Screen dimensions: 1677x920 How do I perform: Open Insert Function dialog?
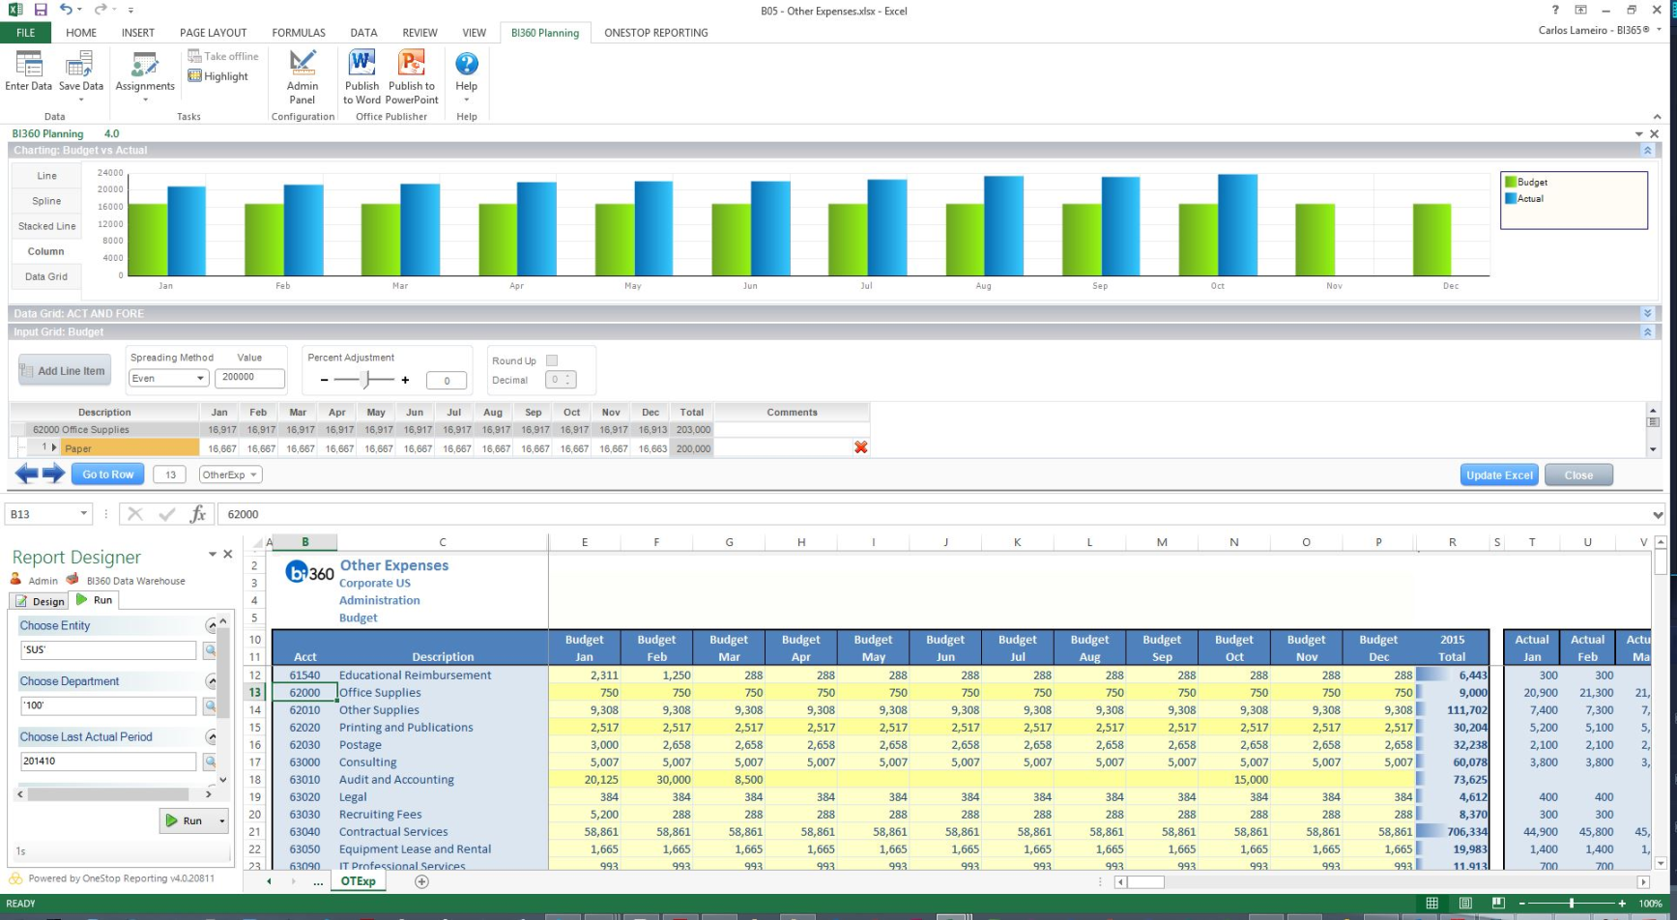[198, 514]
